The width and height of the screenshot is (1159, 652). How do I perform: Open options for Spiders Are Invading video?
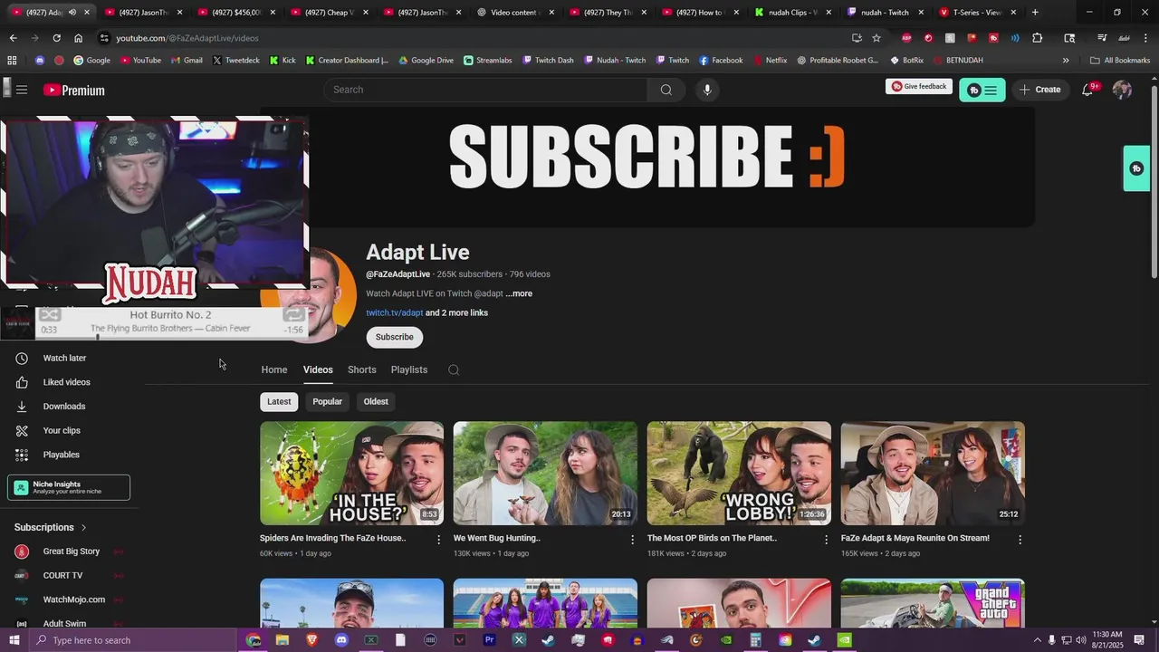[x=439, y=539]
